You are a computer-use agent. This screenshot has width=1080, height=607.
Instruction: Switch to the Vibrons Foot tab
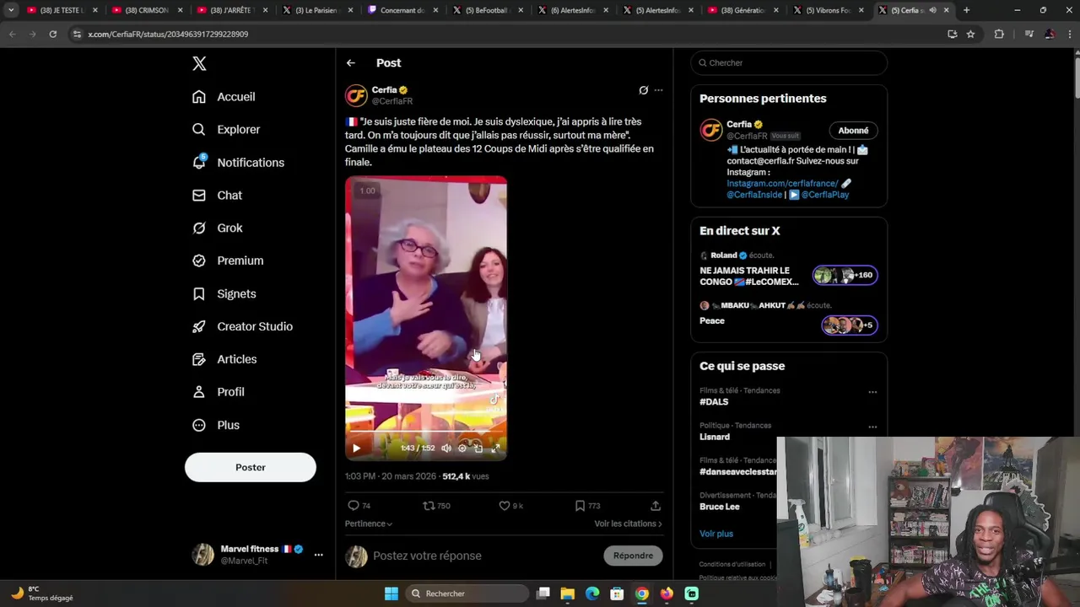tap(828, 10)
